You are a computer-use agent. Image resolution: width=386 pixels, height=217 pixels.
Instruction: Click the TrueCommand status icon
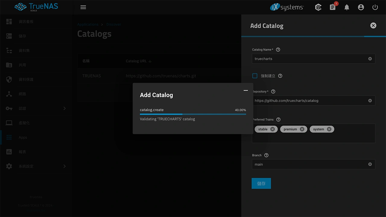point(318,7)
